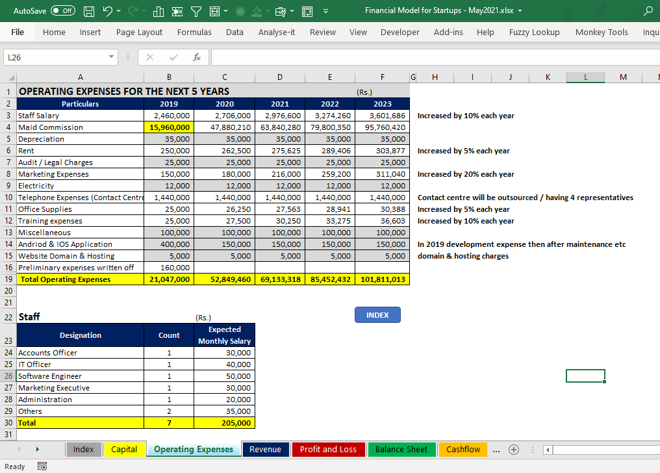Toggle the AutoSave switch

[63, 10]
